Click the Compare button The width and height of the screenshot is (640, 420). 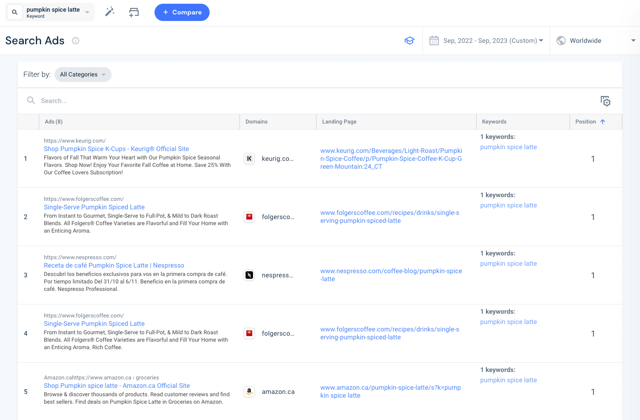coord(182,12)
